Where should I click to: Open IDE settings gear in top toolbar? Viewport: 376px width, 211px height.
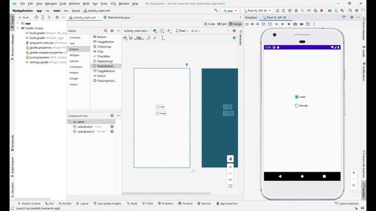(357, 11)
